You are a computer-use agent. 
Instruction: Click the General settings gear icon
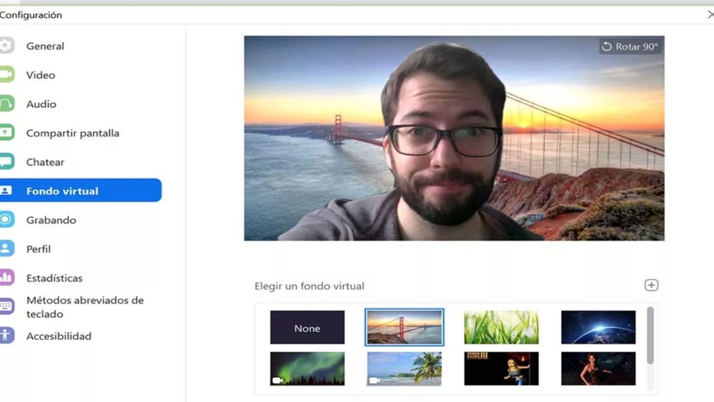6,46
